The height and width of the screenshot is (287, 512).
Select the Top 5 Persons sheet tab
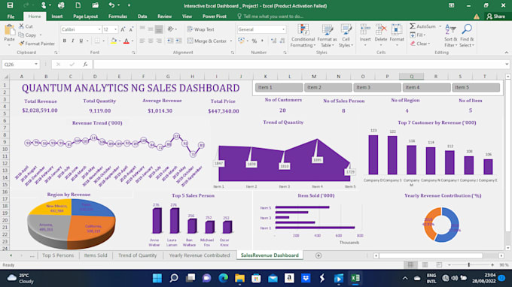58,255
